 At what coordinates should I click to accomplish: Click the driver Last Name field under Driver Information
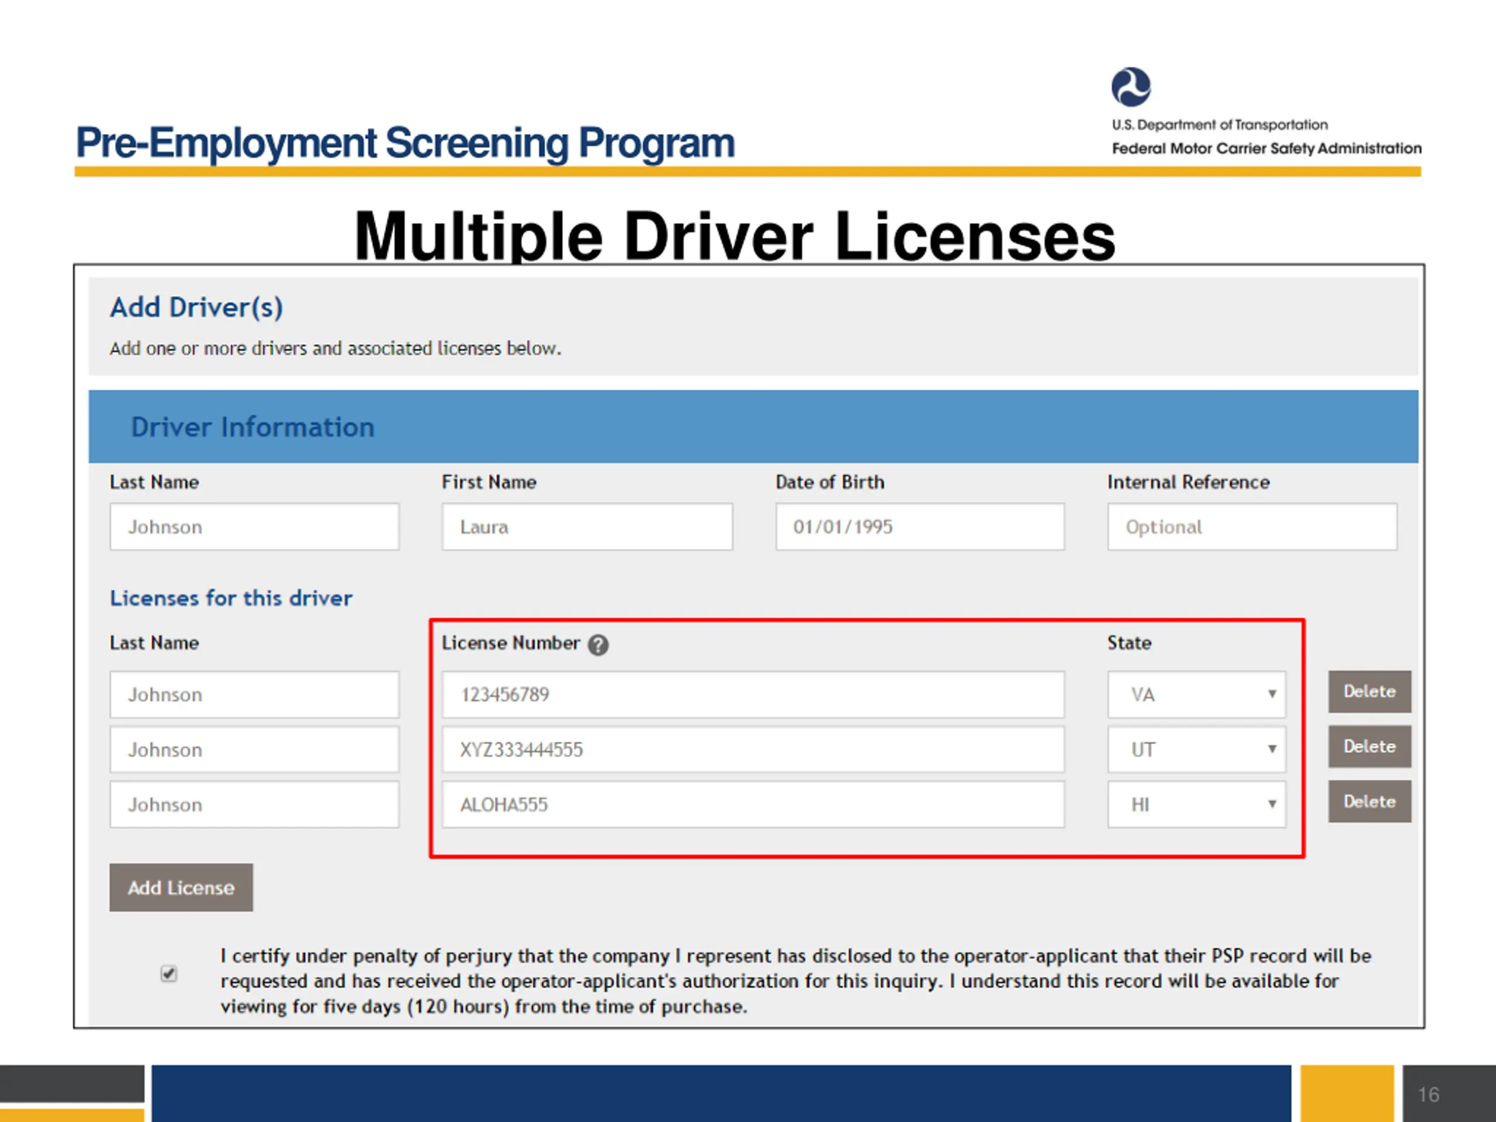(254, 526)
